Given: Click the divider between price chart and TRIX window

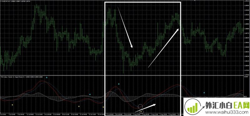Looking at the screenshot, I should [122, 75].
